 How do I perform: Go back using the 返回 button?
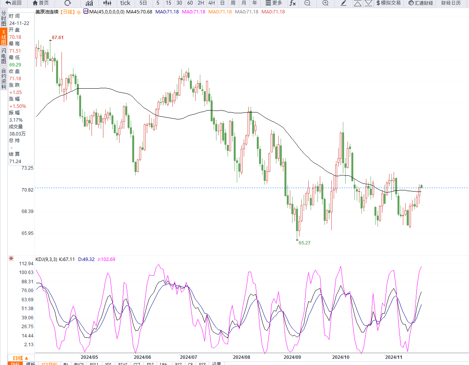coord(13,3)
